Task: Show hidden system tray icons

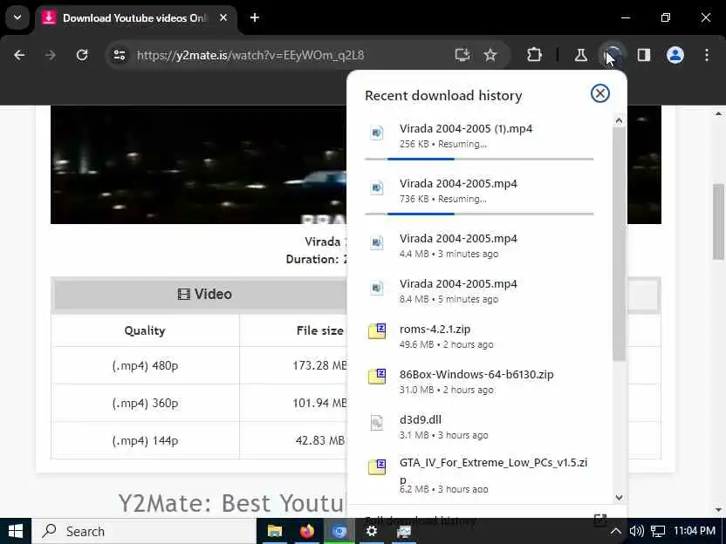Action: tap(616, 531)
